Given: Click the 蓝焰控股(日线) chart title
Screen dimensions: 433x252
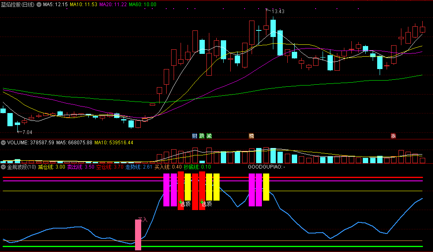Looking at the screenshot, I should 18,5.
